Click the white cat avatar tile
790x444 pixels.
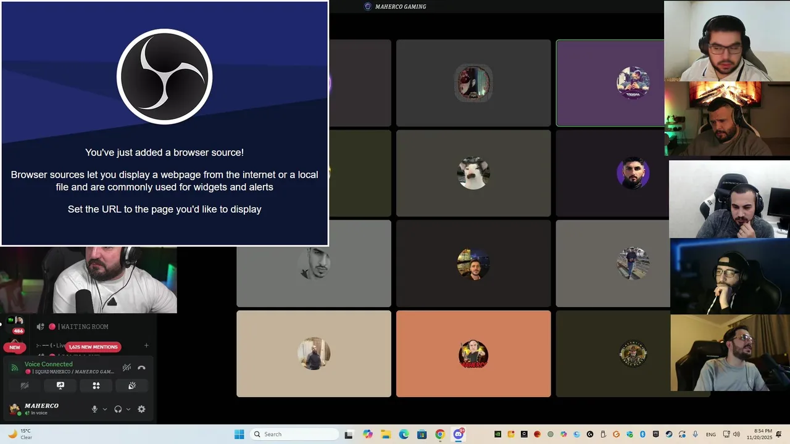pos(473,173)
